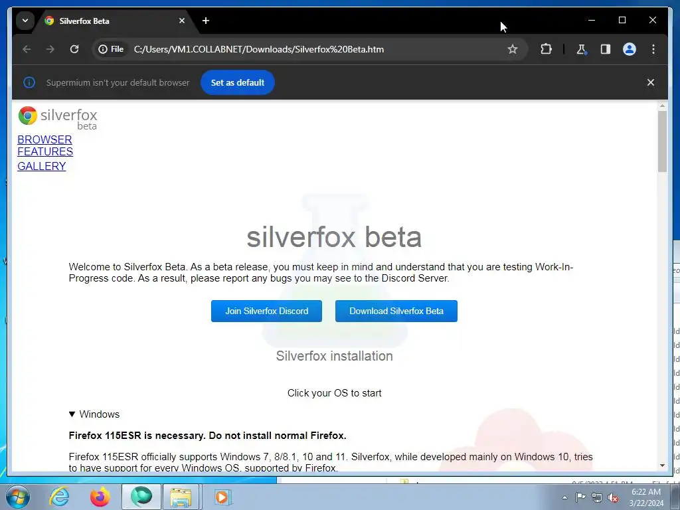Open Windows Media Player from taskbar
The width and height of the screenshot is (680, 510).
point(222,497)
